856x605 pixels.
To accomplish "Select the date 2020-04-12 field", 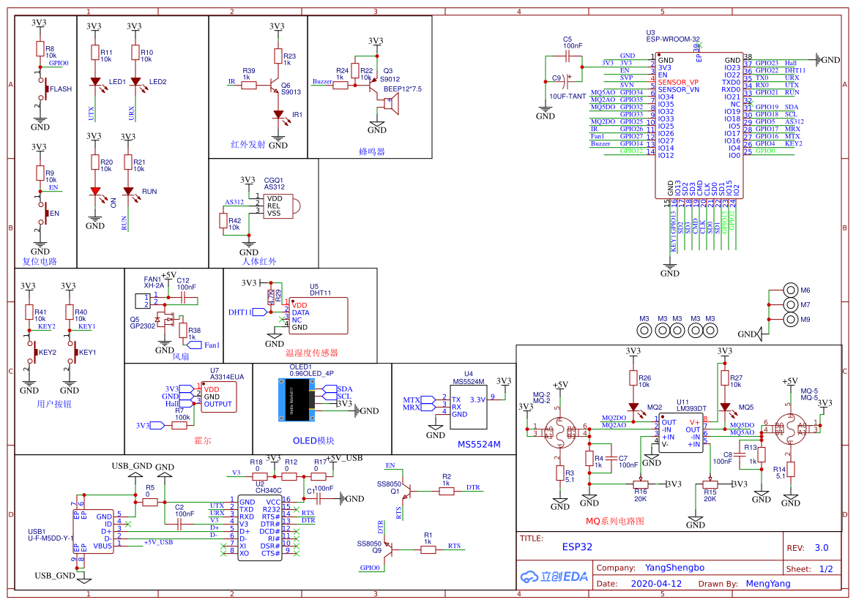I will tap(656, 583).
